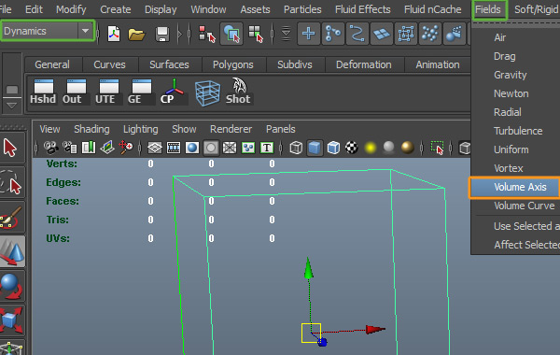
Task: Select the Paint Selection Tool
Action: pos(11,217)
